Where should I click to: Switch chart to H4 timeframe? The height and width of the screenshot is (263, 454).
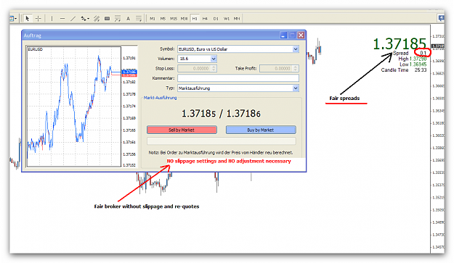click(205, 19)
